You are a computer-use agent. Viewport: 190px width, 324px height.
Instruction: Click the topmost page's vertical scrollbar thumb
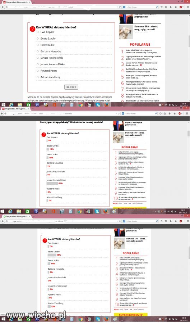(189, 41)
